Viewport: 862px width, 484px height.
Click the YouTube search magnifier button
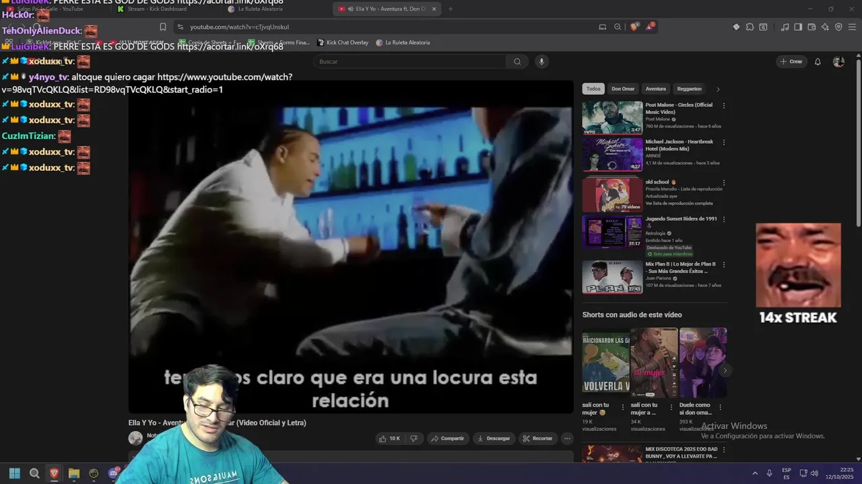coord(517,61)
